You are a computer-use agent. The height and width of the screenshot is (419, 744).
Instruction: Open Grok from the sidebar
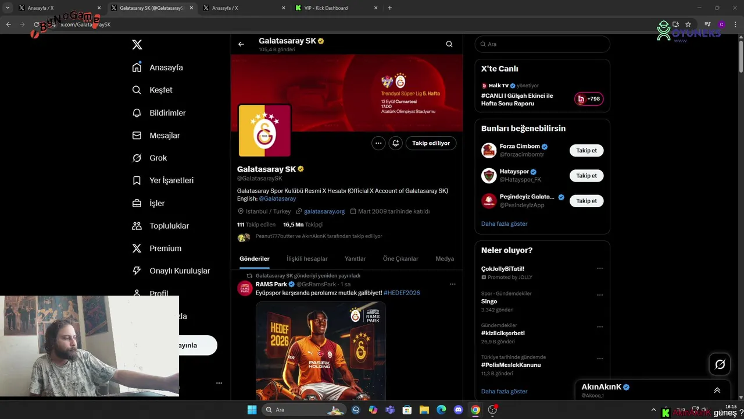[x=149, y=158]
